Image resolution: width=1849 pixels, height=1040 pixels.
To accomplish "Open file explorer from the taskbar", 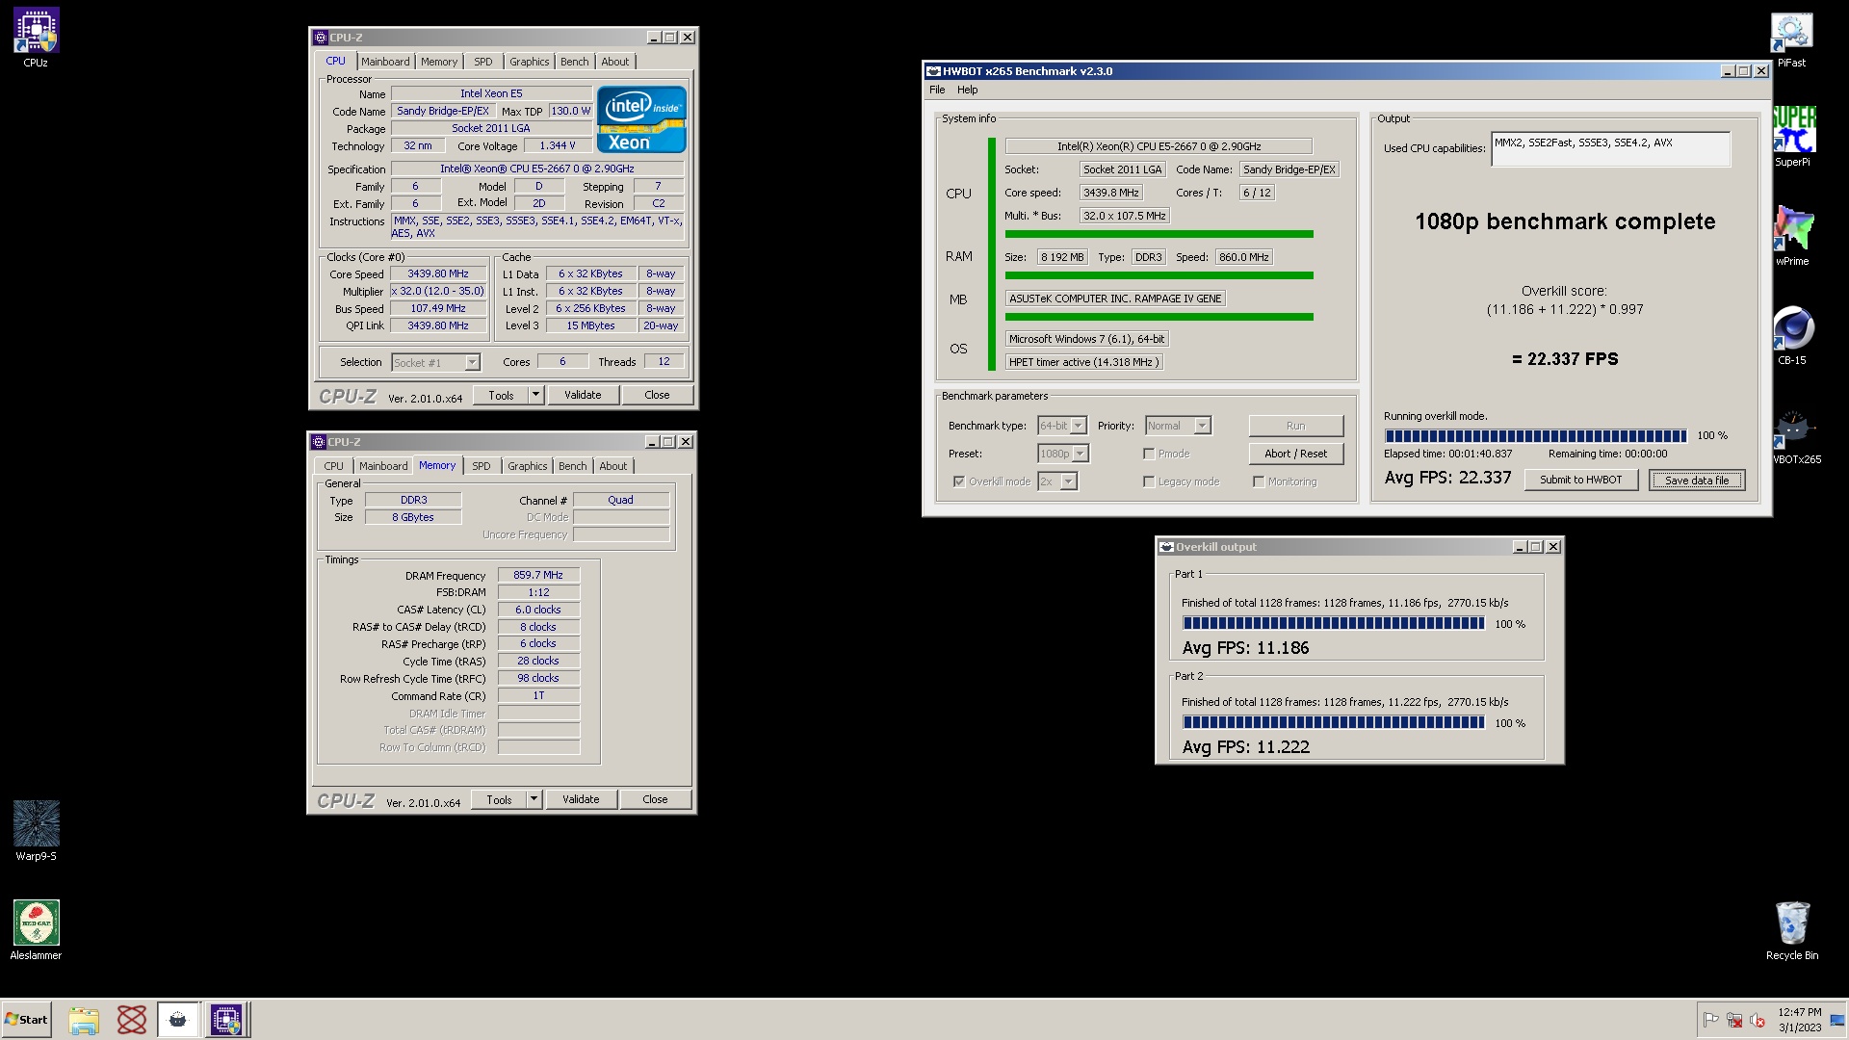I will click(x=84, y=1020).
